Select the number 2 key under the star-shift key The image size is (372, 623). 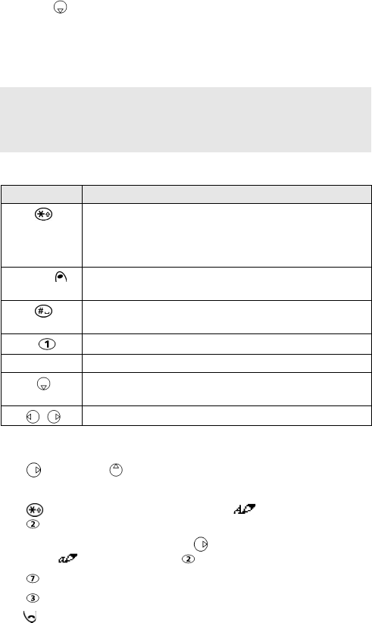click(33, 524)
